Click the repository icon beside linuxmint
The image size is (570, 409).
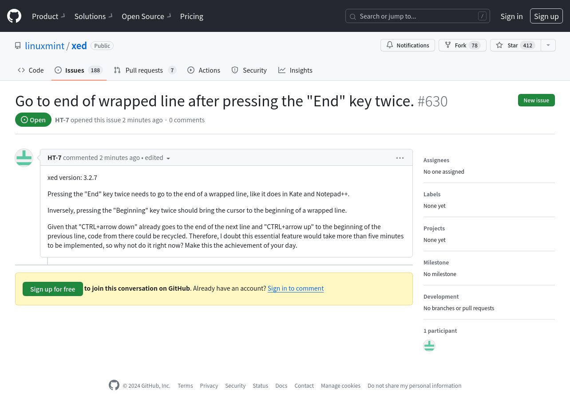point(18,46)
